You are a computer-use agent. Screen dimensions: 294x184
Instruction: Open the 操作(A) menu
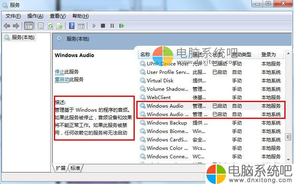point(35,16)
